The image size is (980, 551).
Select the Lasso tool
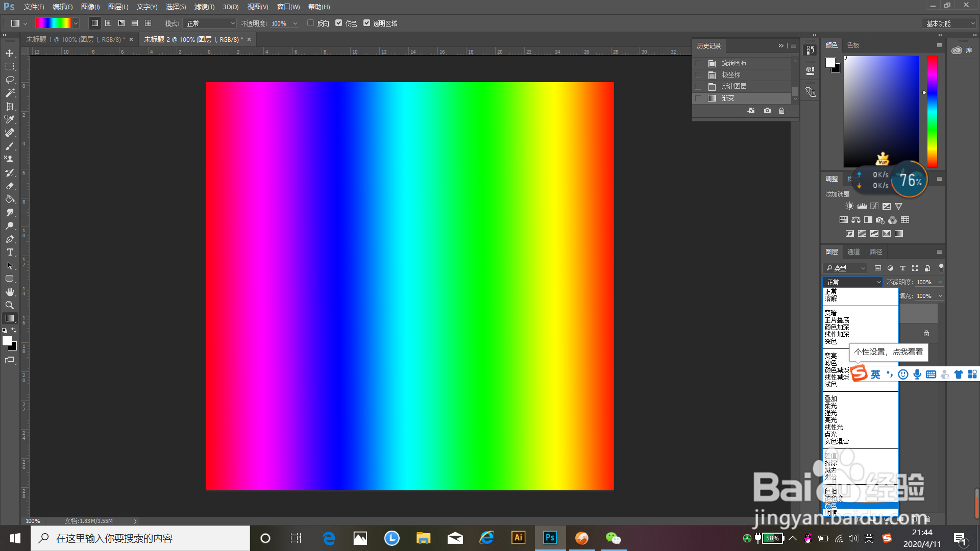click(x=10, y=80)
